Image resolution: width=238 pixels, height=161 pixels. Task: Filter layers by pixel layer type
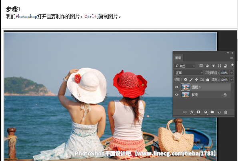201,66
